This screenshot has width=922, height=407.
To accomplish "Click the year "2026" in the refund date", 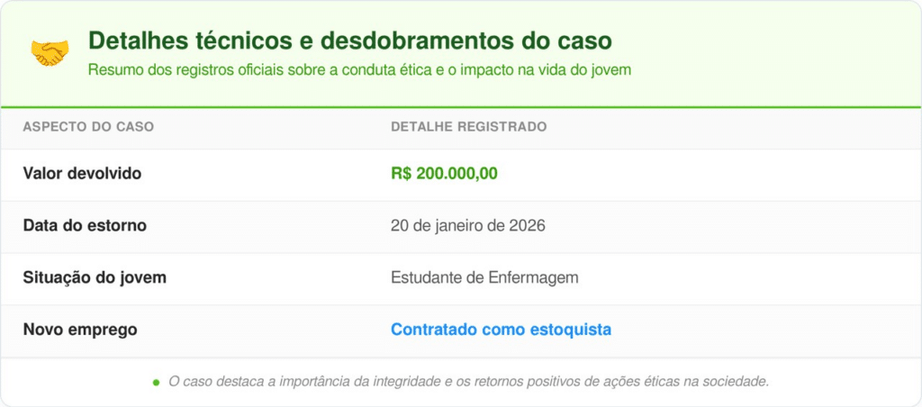I will (x=527, y=225).
